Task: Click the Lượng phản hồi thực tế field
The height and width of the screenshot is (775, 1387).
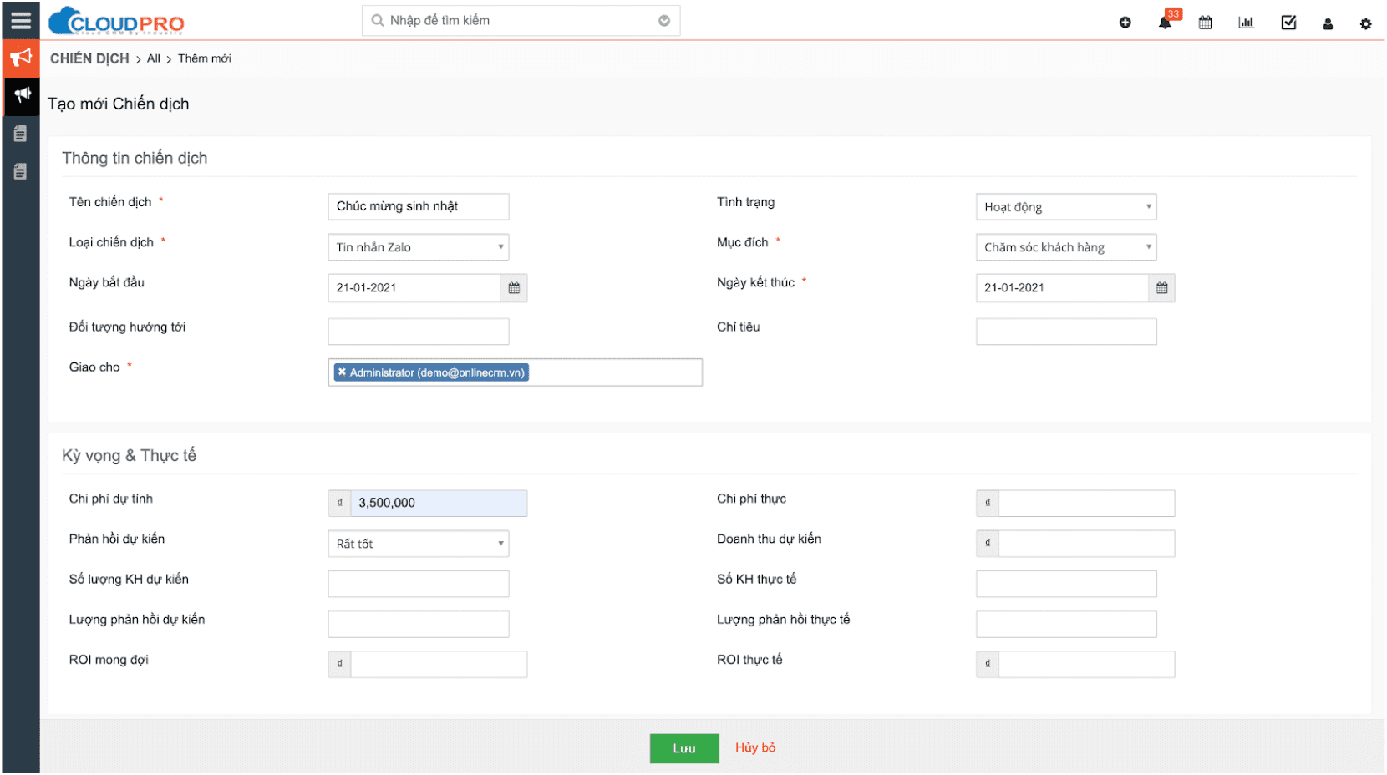Action: point(1066,624)
